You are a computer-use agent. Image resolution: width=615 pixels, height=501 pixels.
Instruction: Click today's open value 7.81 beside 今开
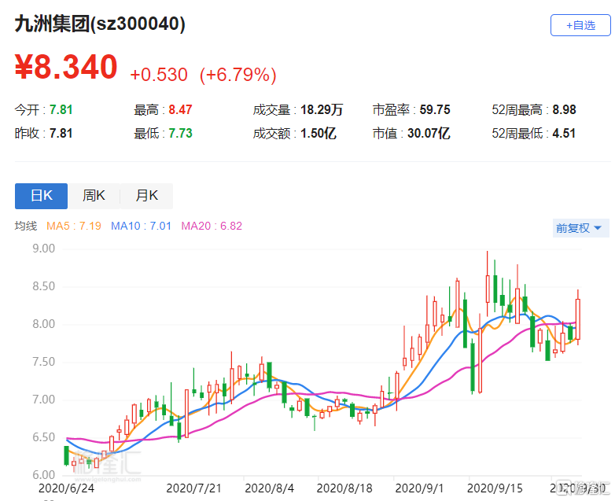point(61,110)
